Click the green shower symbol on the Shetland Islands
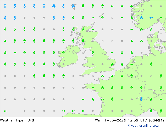The width and height of the screenshot is (166, 128). click(x=102, y=18)
